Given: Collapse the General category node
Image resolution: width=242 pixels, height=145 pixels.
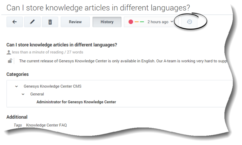Looking at the screenshot, I should 23,94.
